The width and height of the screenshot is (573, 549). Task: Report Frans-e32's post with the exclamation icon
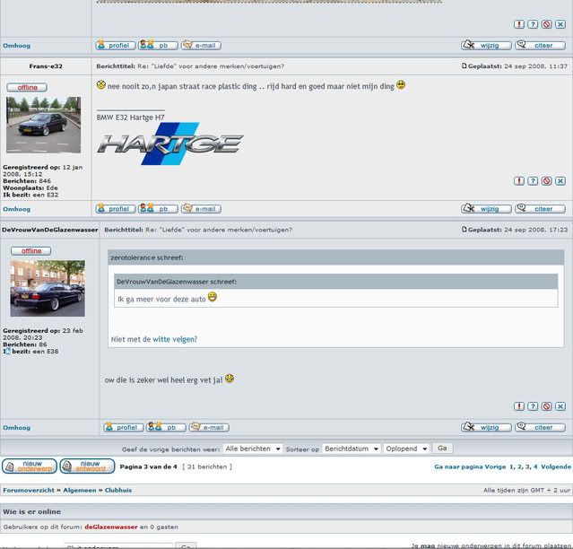click(x=519, y=181)
